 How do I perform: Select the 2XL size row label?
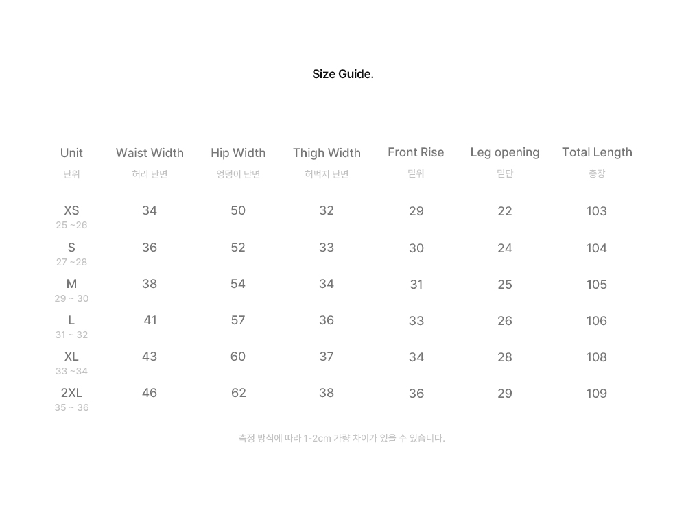71,393
